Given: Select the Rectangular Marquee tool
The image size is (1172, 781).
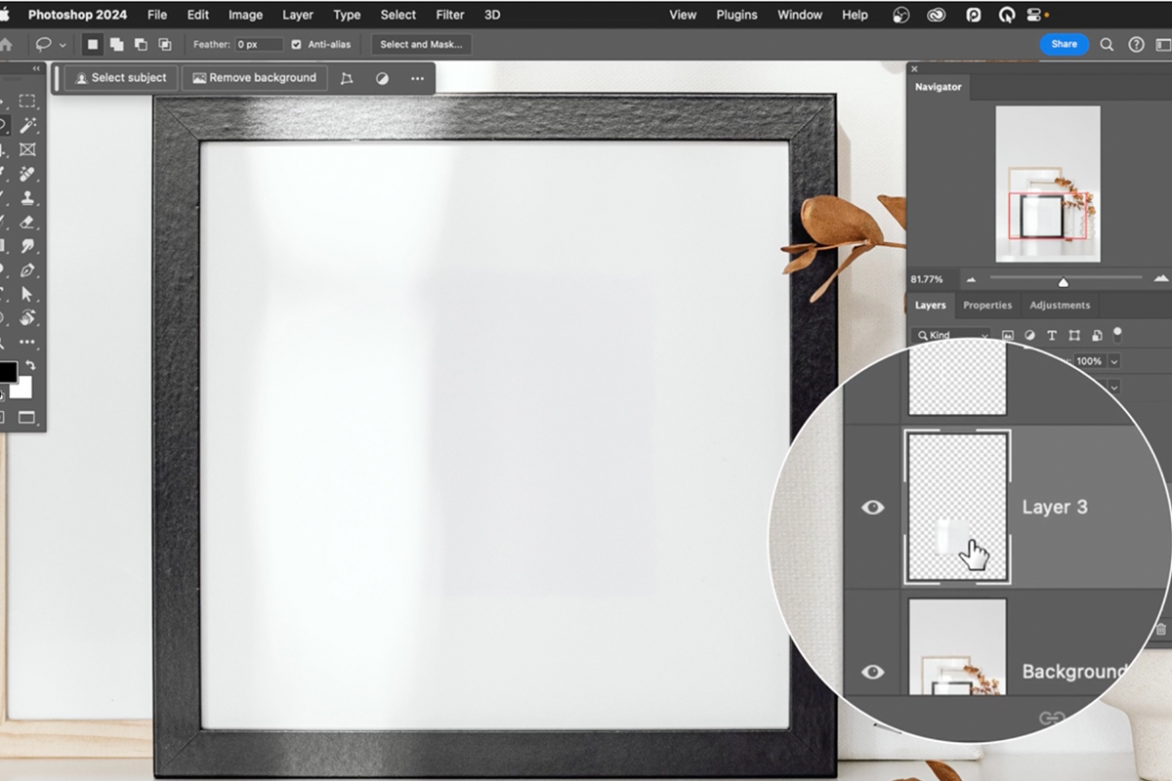Looking at the screenshot, I should (x=26, y=101).
